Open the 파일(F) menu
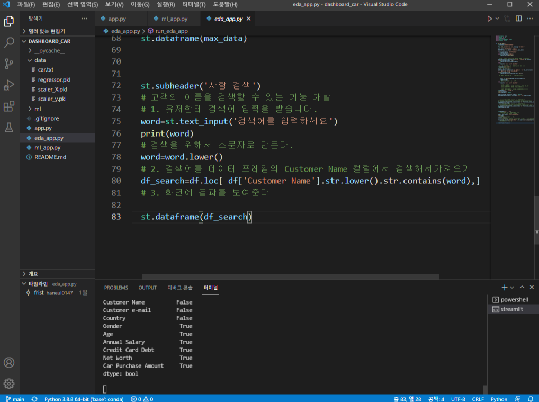The width and height of the screenshot is (539, 402). click(x=26, y=4)
